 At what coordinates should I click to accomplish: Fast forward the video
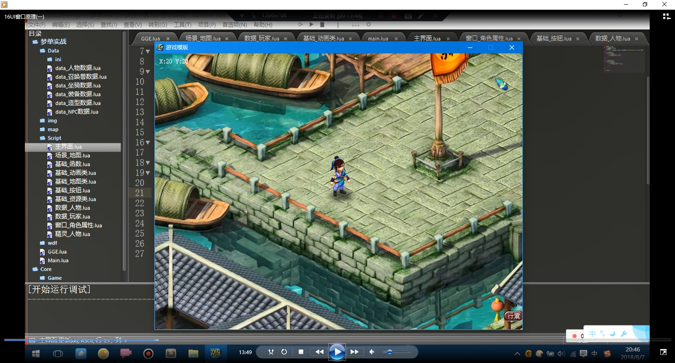click(x=354, y=352)
